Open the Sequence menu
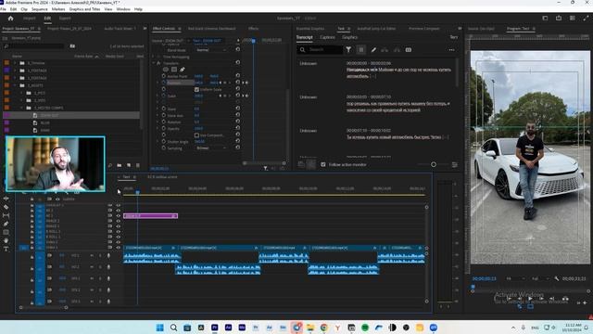The image size is (593, 334). (39, 9)
